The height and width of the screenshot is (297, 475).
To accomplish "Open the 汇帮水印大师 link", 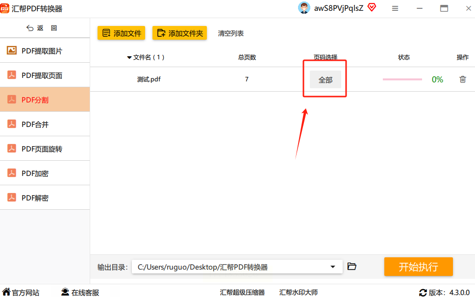I will pyautogui.click(x=299, y=293).
